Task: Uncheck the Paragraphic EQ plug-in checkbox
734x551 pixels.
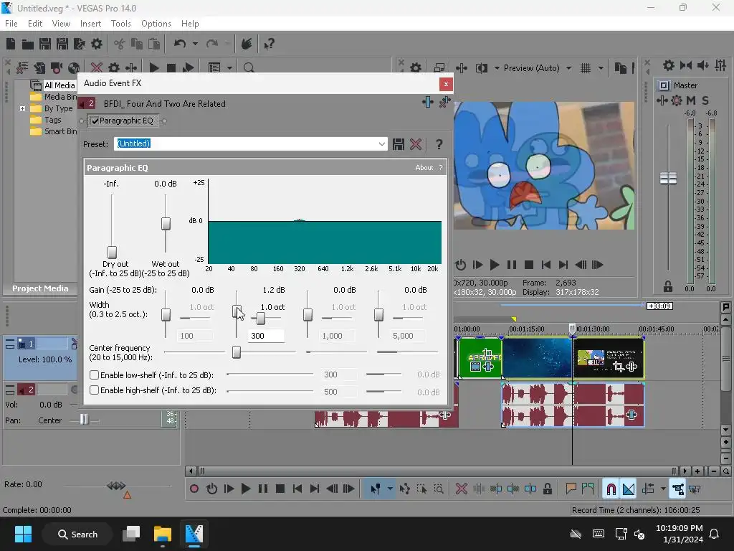Action: click(95, 121)
